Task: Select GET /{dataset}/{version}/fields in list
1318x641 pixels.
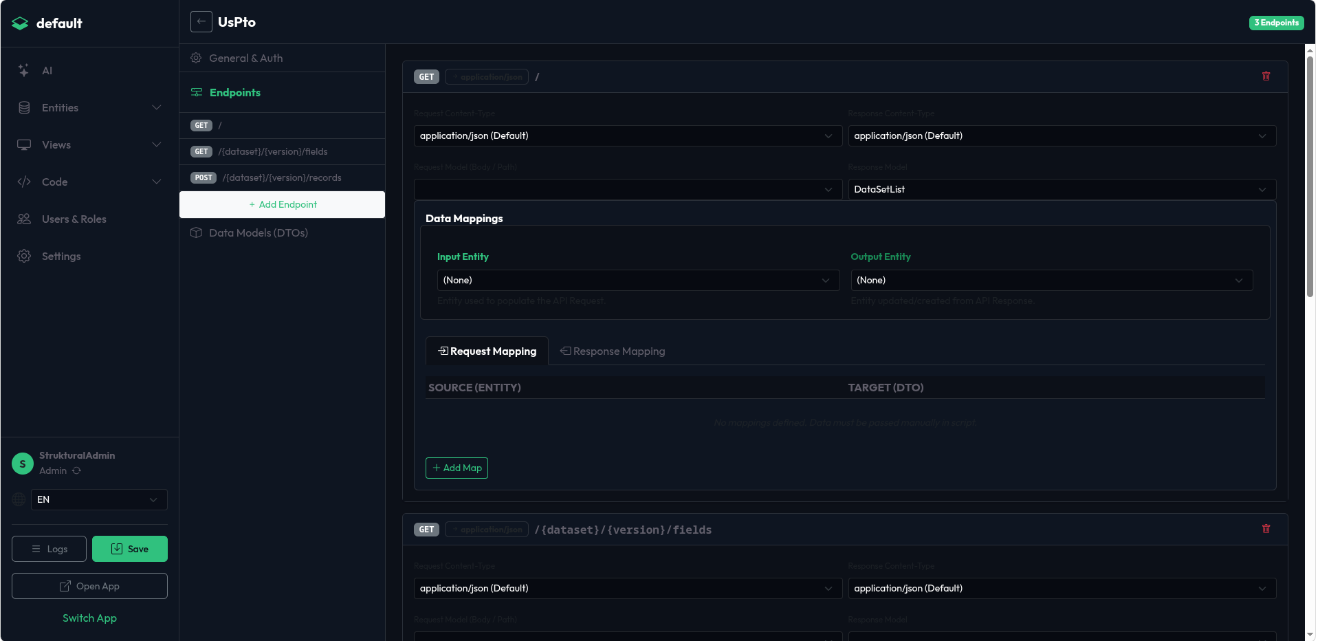Action: (282, 151)
